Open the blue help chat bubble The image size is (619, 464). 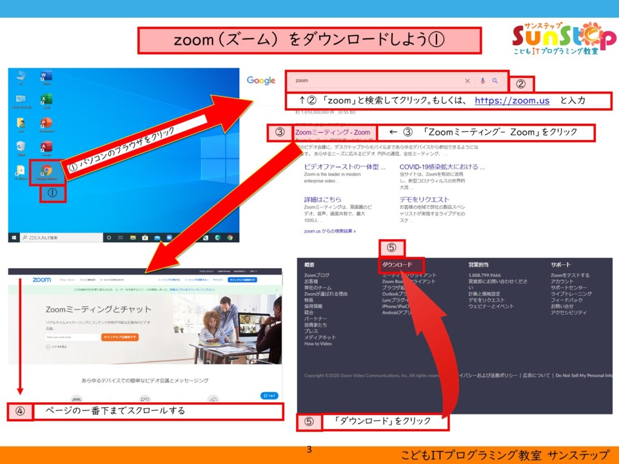pyautogui.click(x=269, y=395)
